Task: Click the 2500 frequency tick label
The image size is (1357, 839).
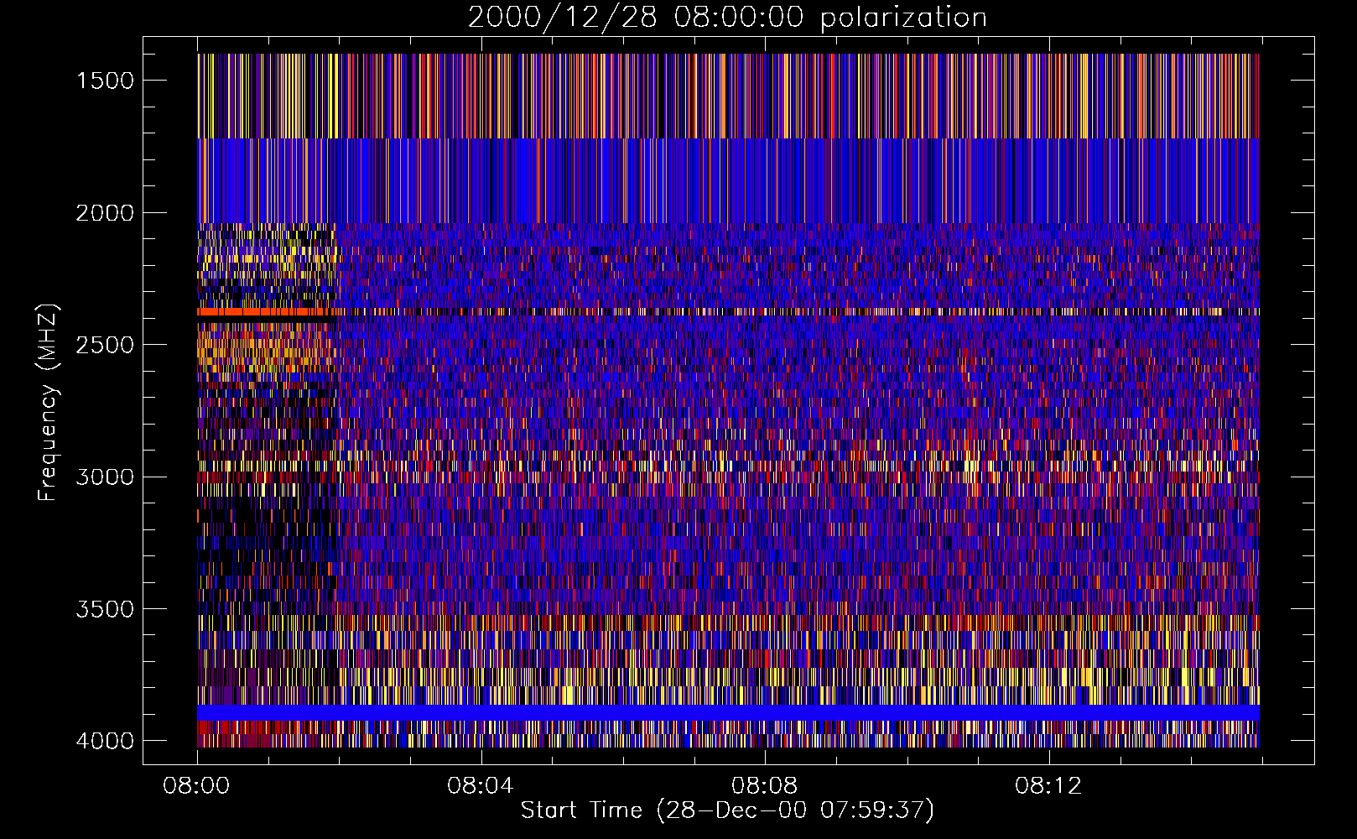Action: pyautogui.click(x=105, y=345)
